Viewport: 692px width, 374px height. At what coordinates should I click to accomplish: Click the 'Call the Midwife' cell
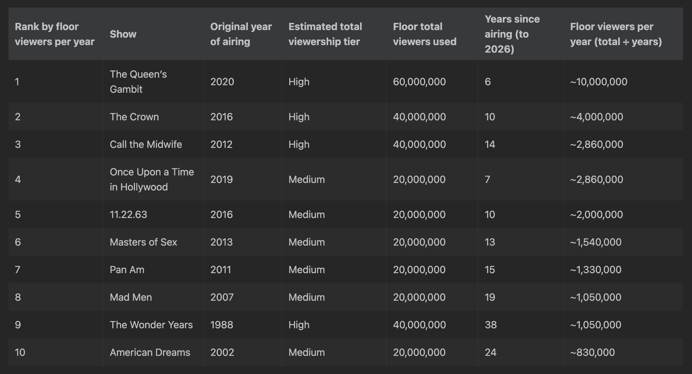coord(146,144)
